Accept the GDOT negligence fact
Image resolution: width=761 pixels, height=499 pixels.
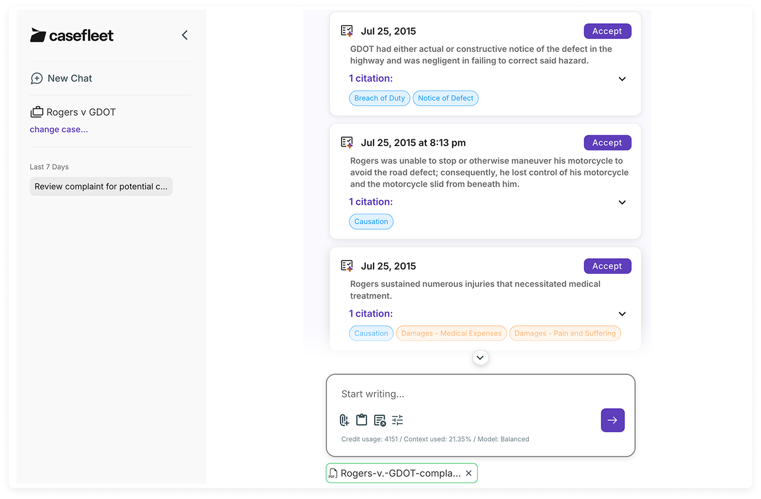point(607,31)
